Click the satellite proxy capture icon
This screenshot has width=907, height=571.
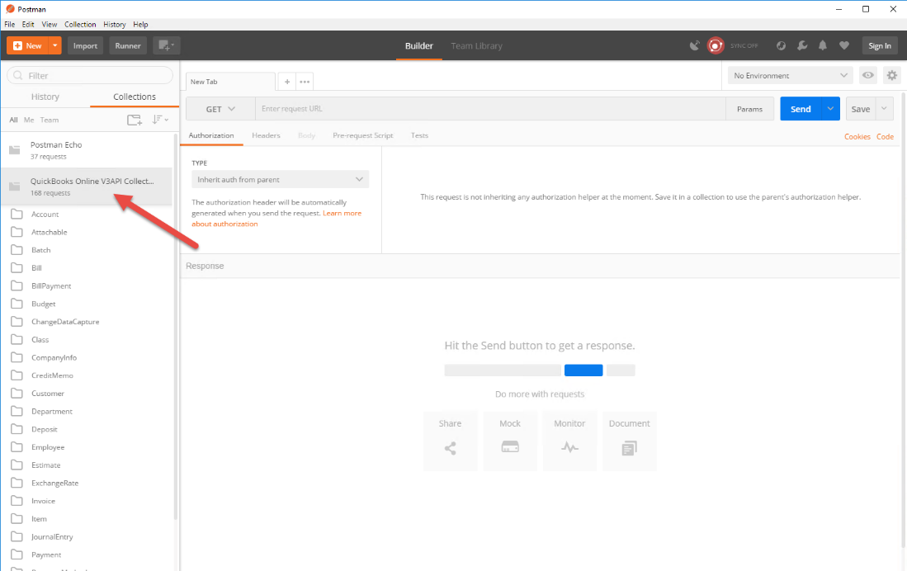[694, 45]
